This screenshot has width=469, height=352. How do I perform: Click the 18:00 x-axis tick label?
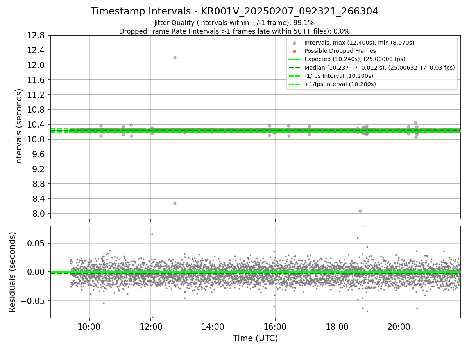tap(337, 327)
